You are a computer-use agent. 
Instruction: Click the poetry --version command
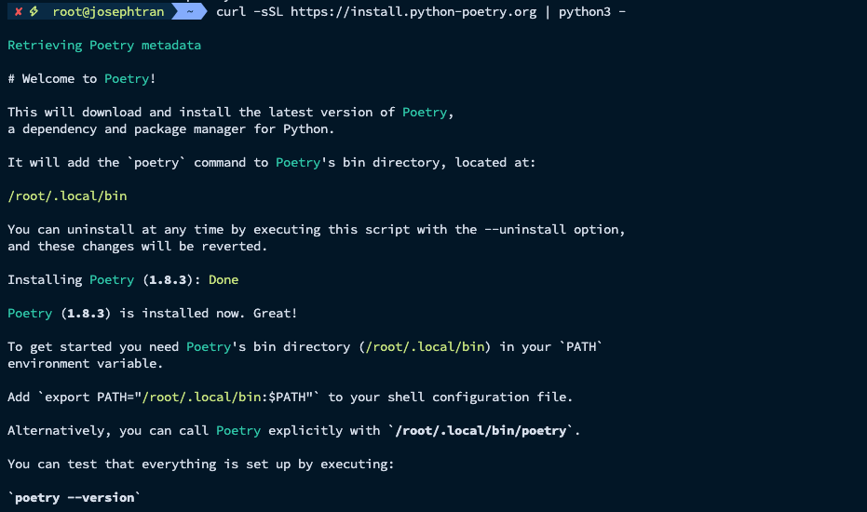[x=75, y=498]
